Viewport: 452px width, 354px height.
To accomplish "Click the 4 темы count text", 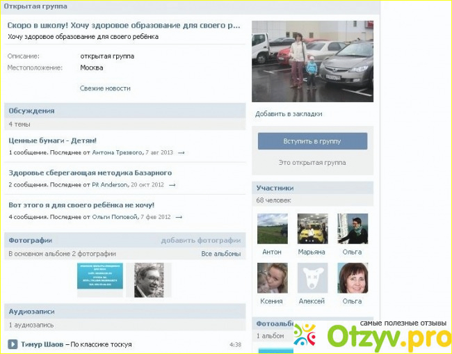I will (x=19, y=124).
